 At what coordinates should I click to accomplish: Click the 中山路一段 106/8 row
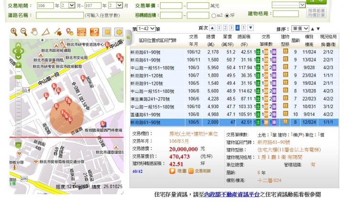coord(234,91)
